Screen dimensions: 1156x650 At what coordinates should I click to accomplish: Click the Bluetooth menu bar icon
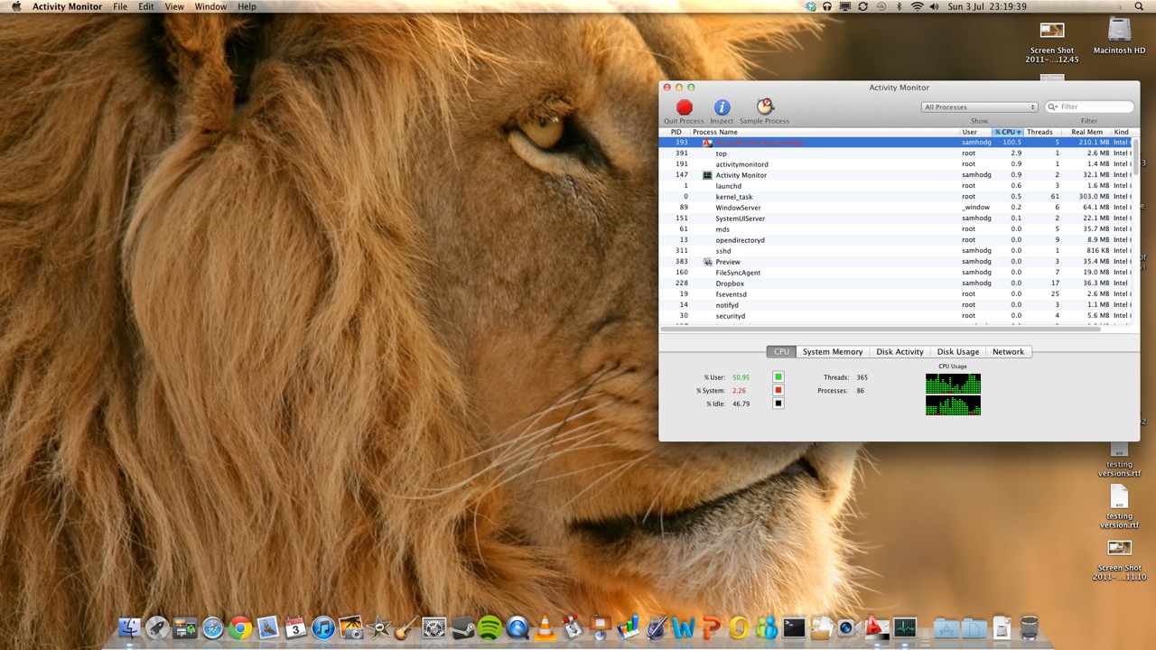click(x=899, y=6)
